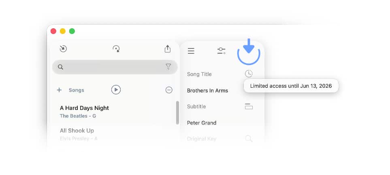Click the Subtitle label

tap(196, 106)
